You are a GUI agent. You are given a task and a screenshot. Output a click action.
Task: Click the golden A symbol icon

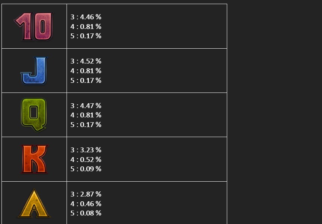pyautogui.click(x=34, y=203)
